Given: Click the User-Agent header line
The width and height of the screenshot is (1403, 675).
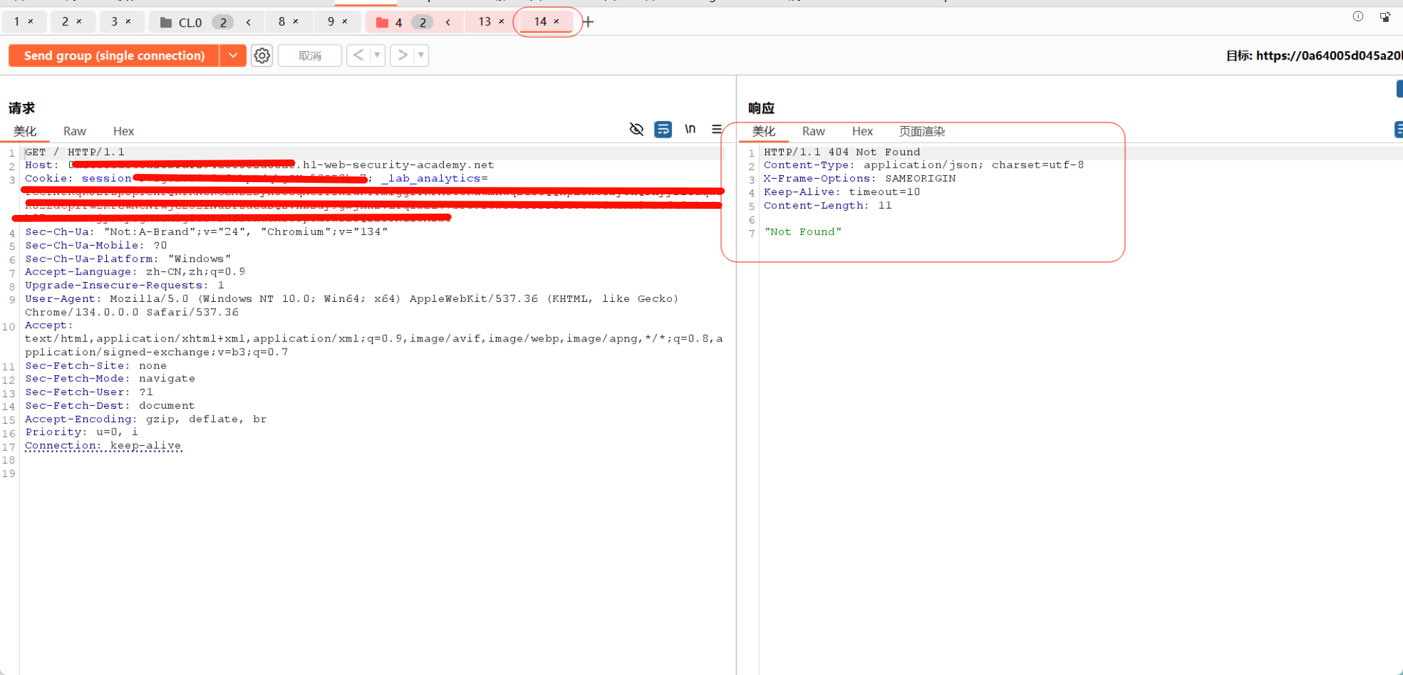Looking at the screenshot, I should coord(351,305).
